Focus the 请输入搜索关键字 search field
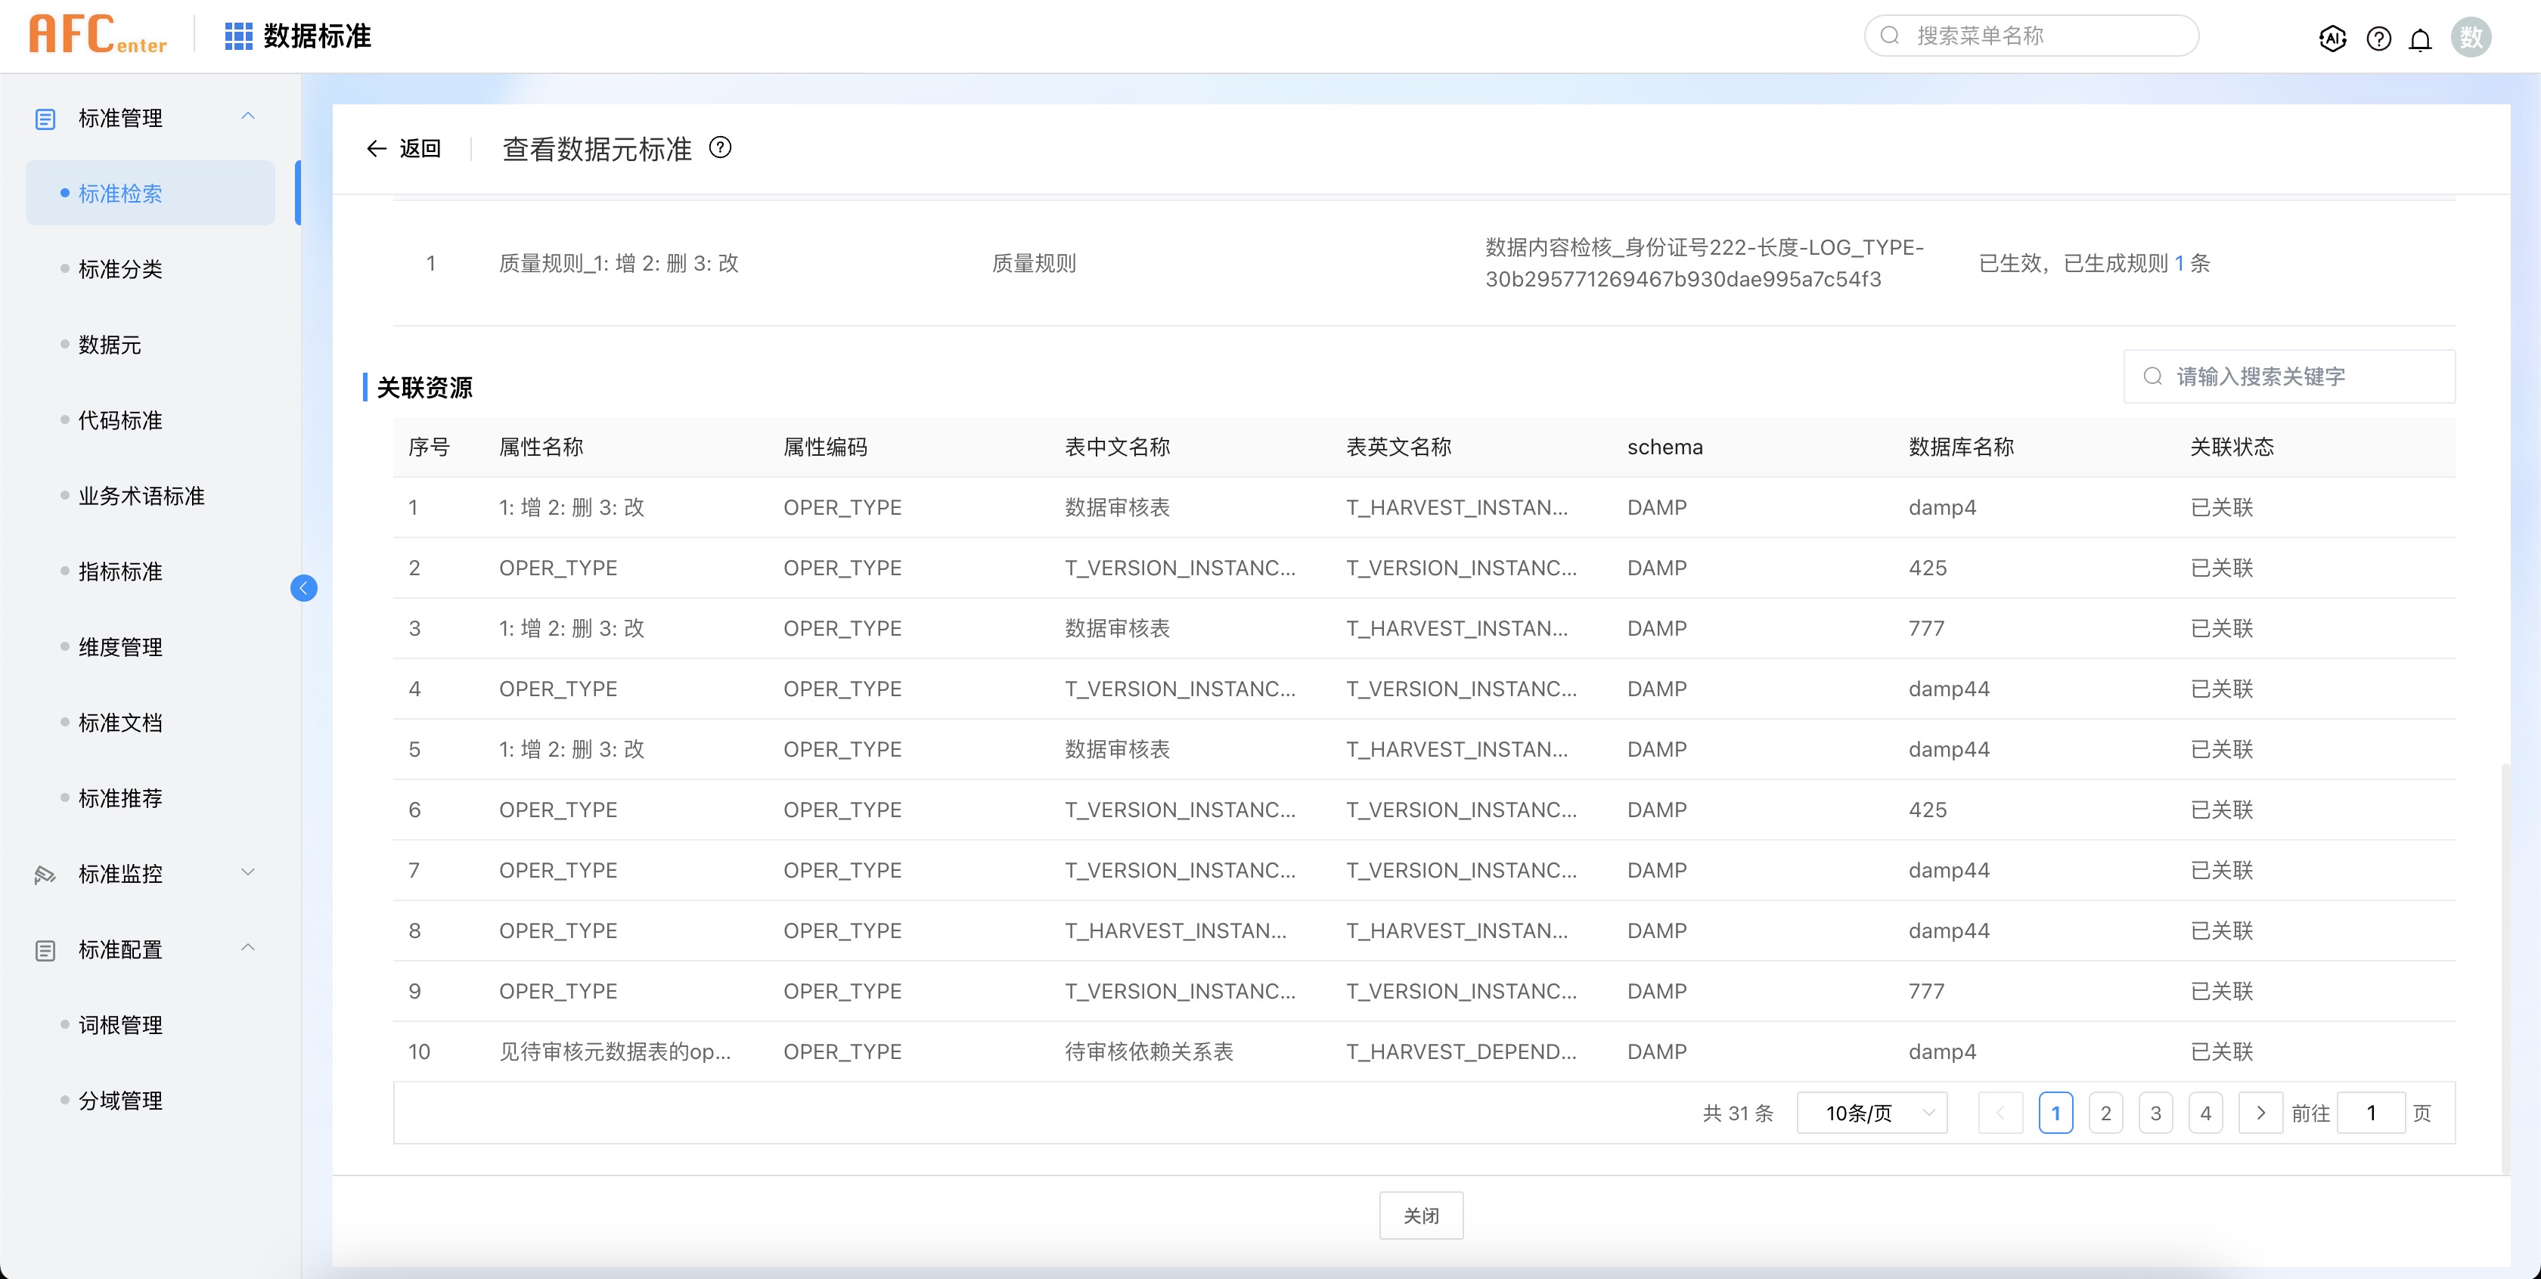 [x=2289, y=376]
